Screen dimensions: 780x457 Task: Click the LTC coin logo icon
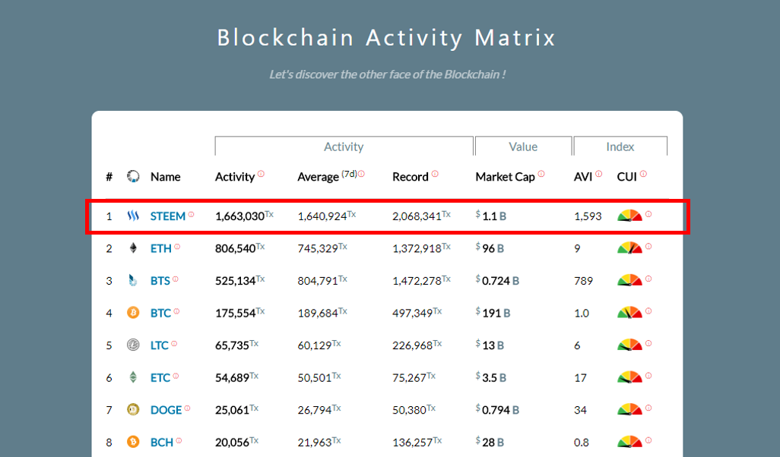tap(133, 345)
